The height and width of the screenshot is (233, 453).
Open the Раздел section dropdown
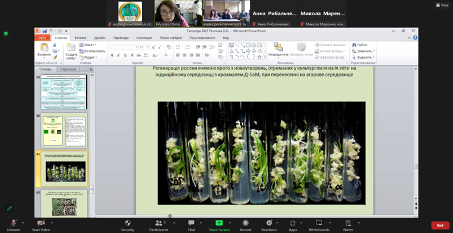pyautogui.click(x=89, y=57)
